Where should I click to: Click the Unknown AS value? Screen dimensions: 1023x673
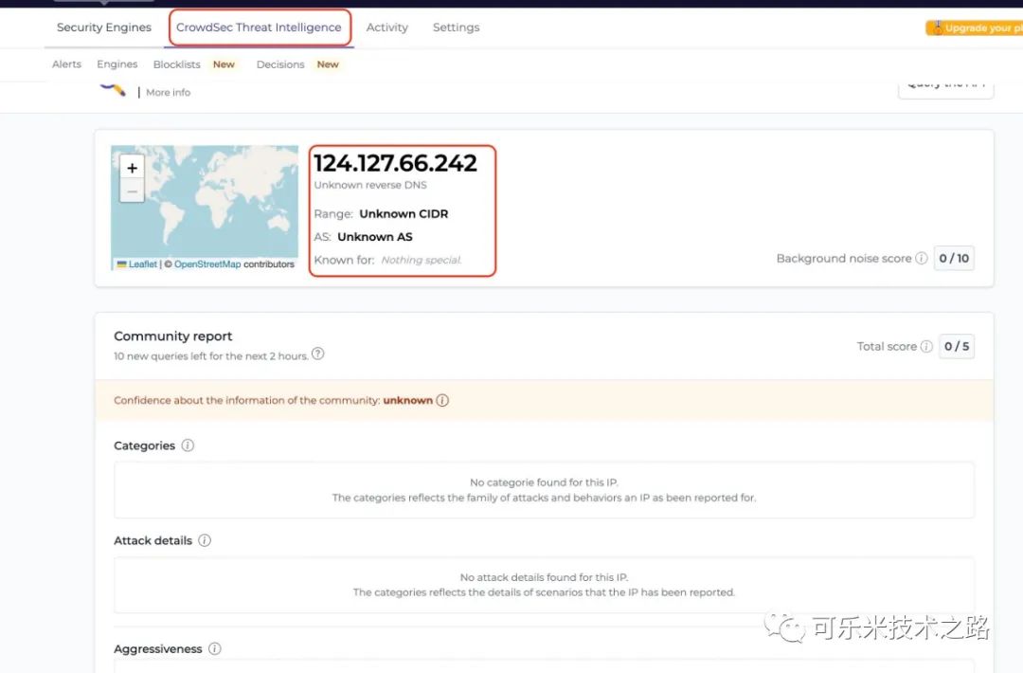374,236
